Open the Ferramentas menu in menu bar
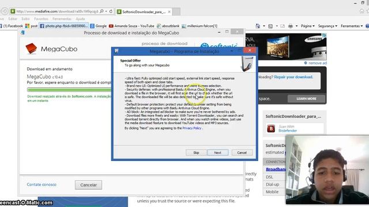Viewport: 369px width, 207px height. [62, 19]
